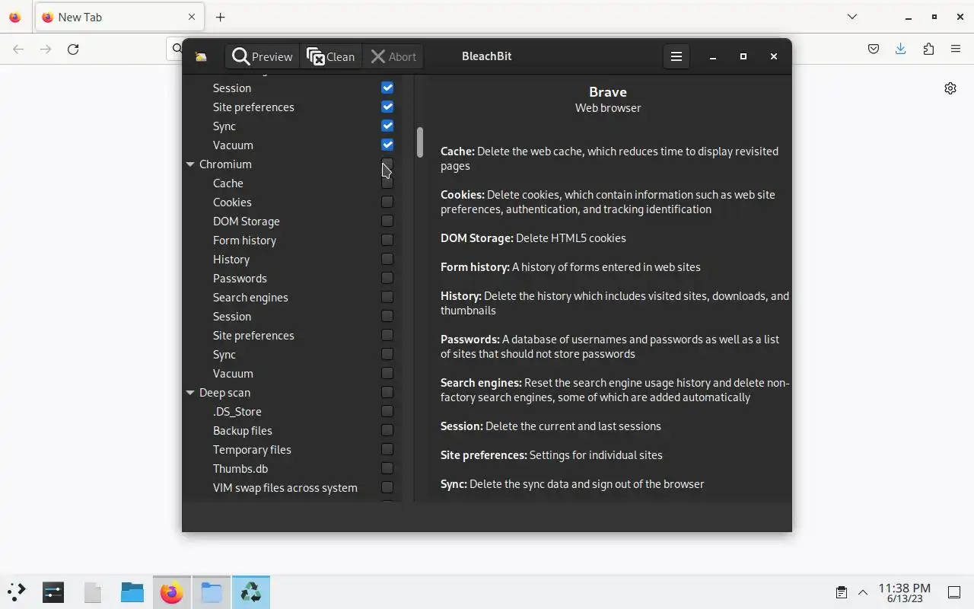974x609 pixels.
Task: Click the Abort button
Action: click(x=393, y=56)
